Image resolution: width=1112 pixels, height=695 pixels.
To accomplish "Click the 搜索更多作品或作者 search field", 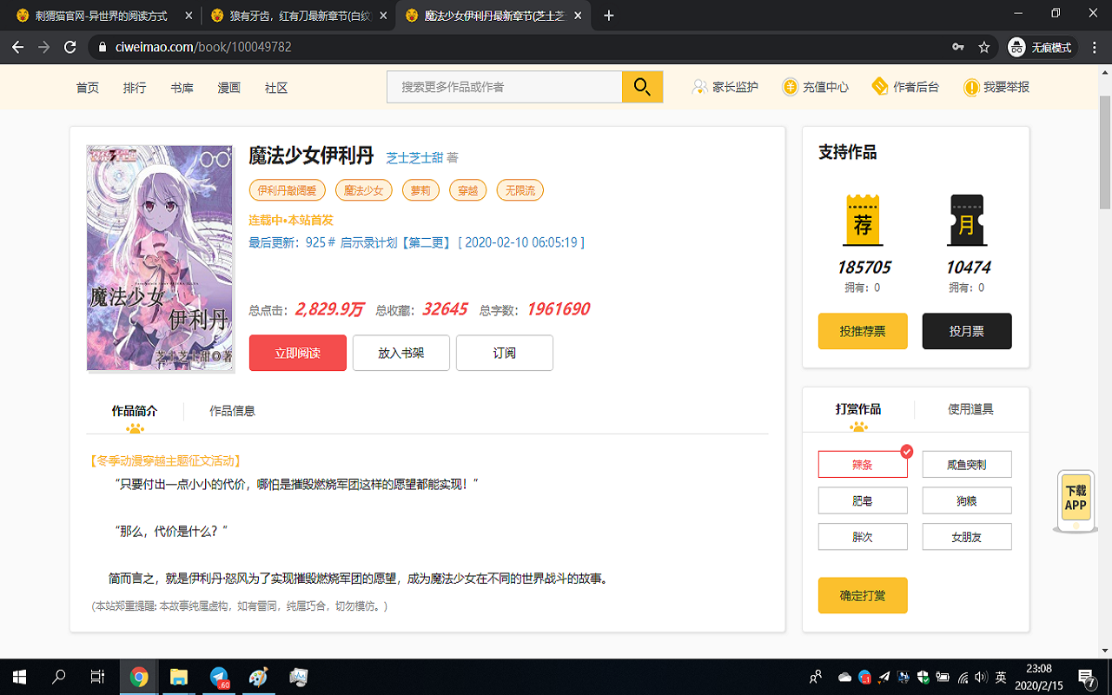I will click(x=505, y=87).
